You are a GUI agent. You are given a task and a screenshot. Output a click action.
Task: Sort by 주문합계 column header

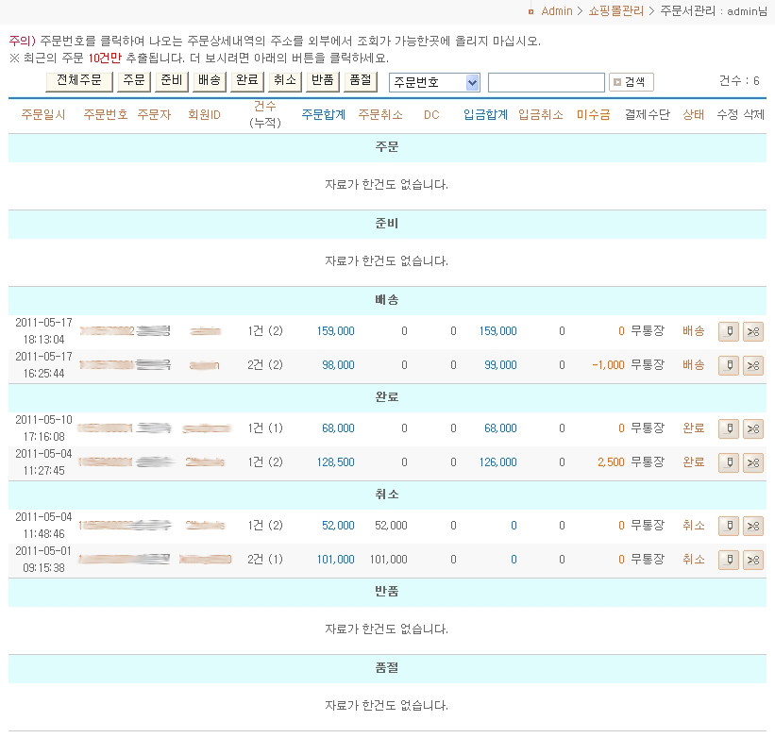[x=323, y=115]
